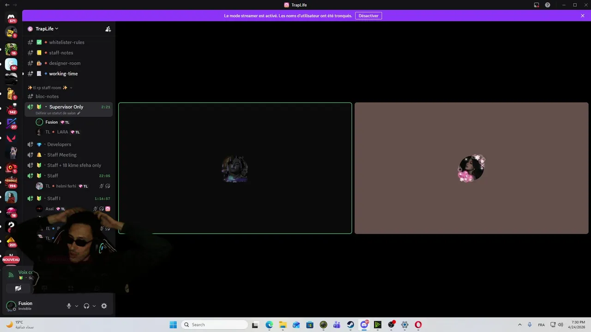Open Discord direct messages home icon
Image resolution: width=591 pixels, height=332 pixels.
click(x=11, y=17)
